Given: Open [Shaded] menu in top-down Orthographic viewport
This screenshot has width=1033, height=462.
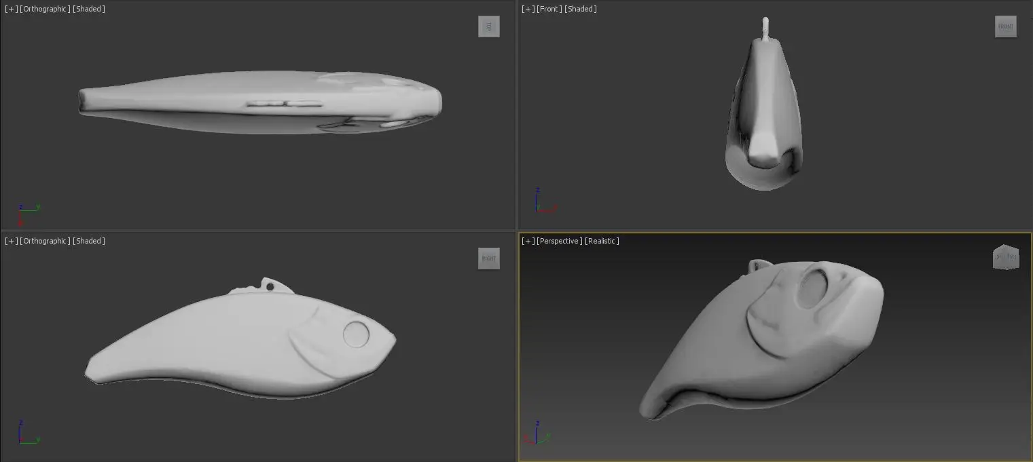Looking at the screenshot, I should [89, 9].
